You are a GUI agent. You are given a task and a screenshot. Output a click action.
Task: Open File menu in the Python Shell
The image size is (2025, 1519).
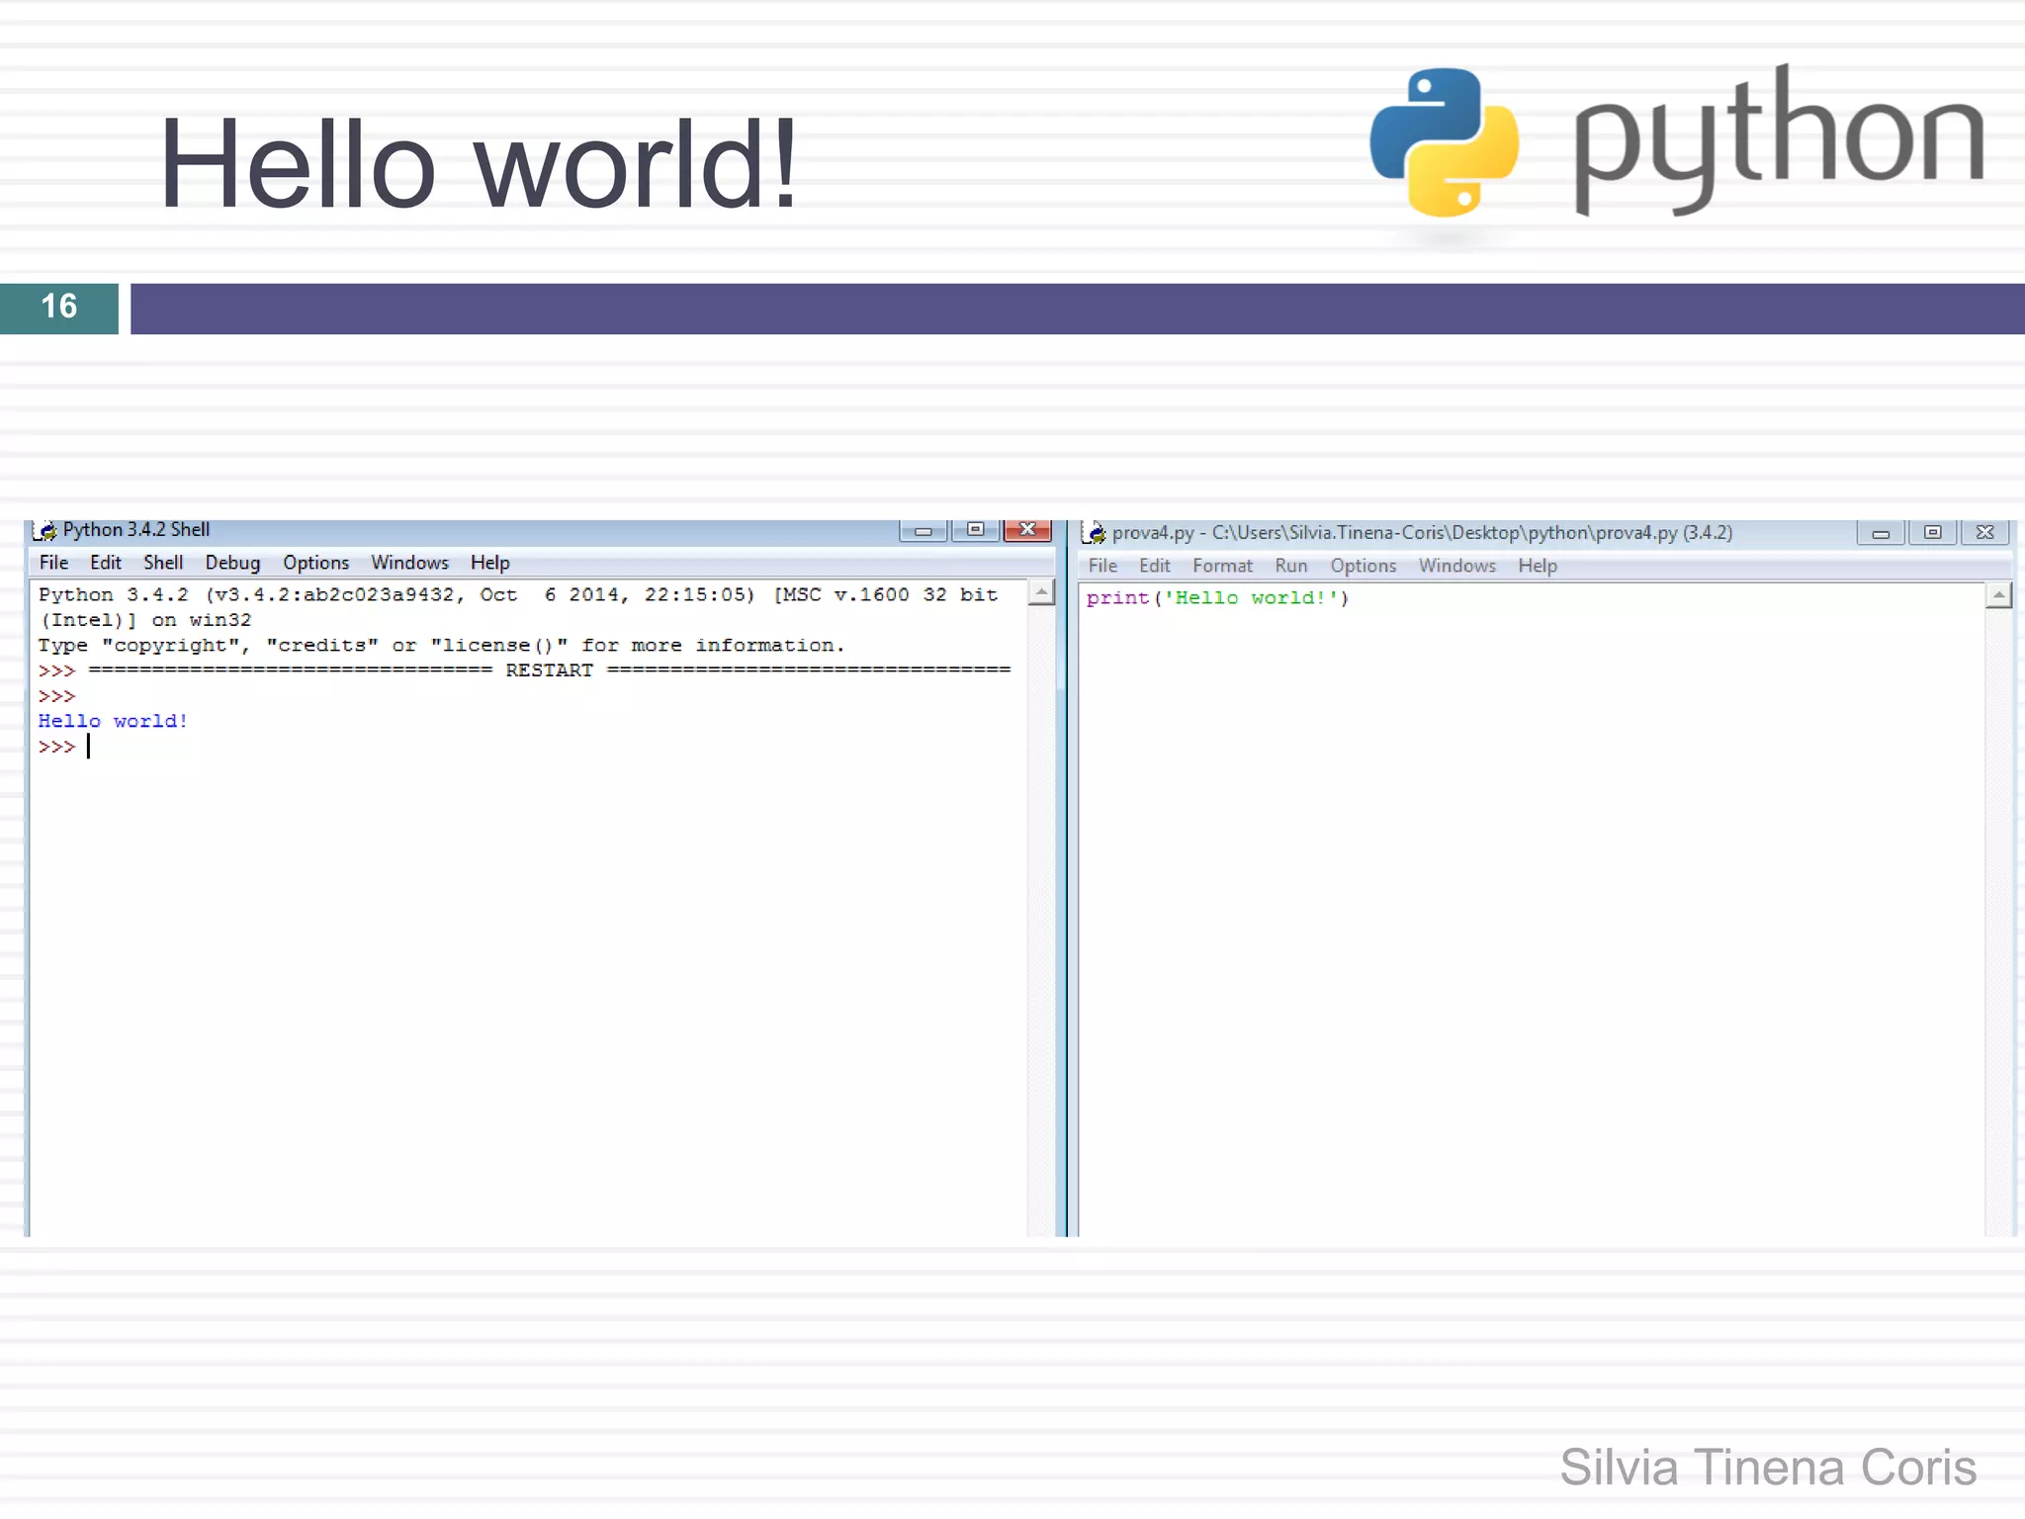tap(53, 563)
